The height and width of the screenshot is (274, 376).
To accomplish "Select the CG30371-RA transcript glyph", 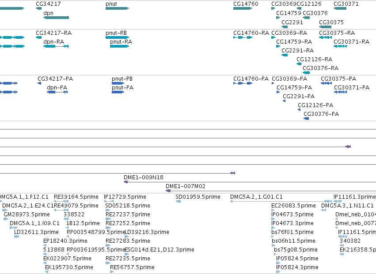I will 340,46.
